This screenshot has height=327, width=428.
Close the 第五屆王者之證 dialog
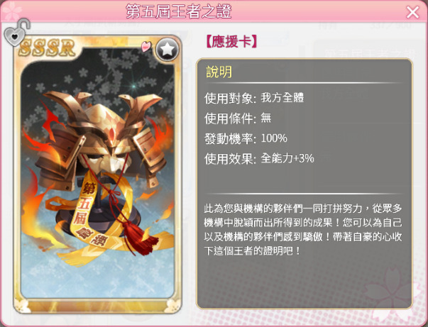(412, 12)
